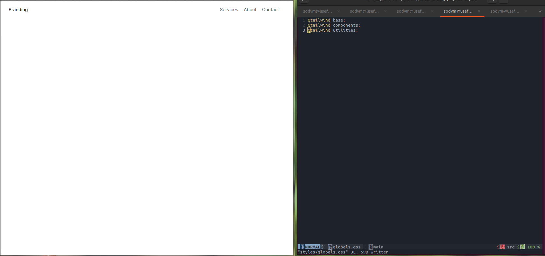The height and width of the screenshot is (256, 545).
Task: Click the glyph icon before globals.css
Action: pos(330,247)
